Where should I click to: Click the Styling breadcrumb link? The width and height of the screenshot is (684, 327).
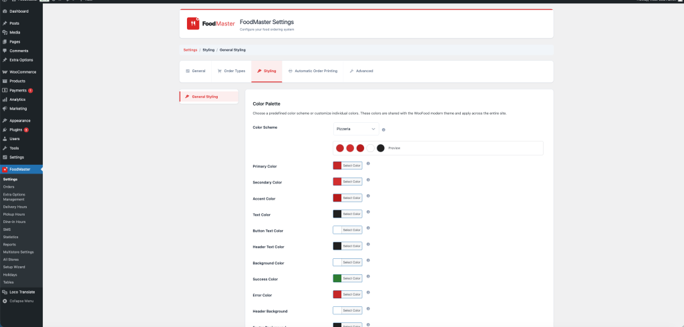pos(208,50)
